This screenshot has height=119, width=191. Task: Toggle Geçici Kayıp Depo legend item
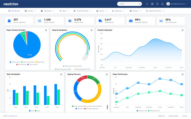[x=28, y=62]
